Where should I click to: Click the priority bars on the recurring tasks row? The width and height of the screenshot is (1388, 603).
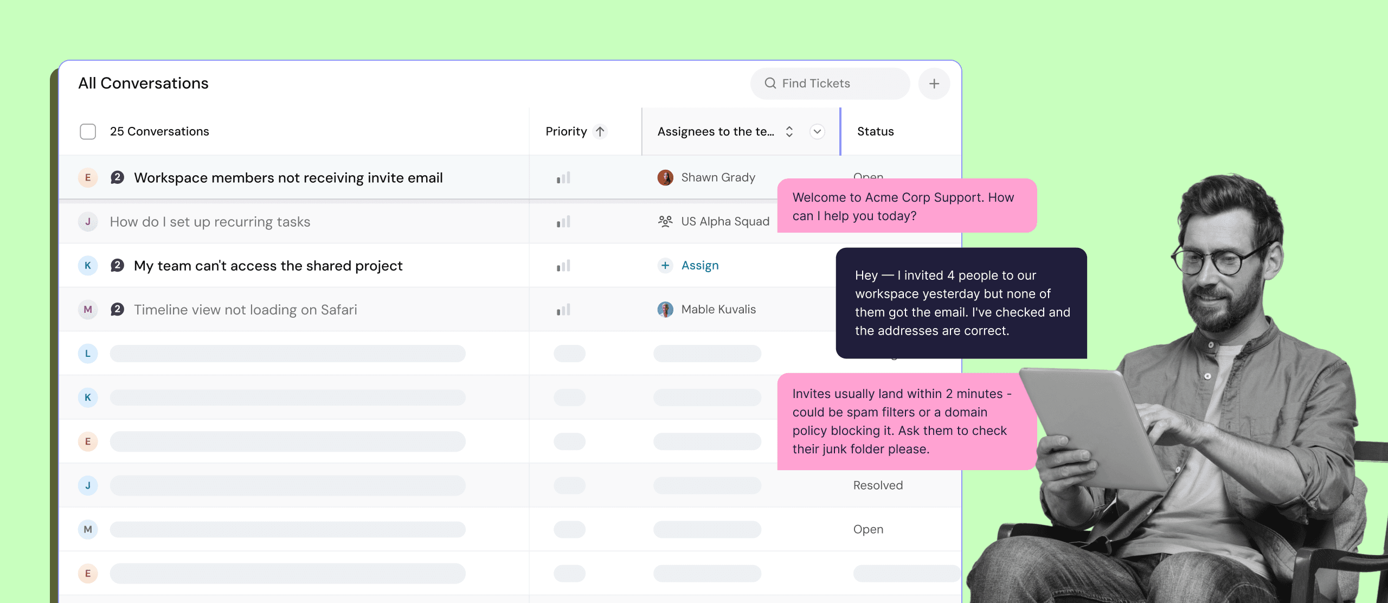click(x=563, y=221)
